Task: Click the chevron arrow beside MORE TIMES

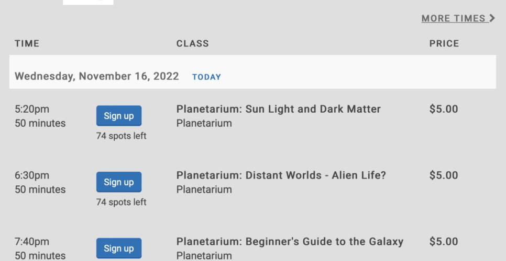Action: coord(492,18)
